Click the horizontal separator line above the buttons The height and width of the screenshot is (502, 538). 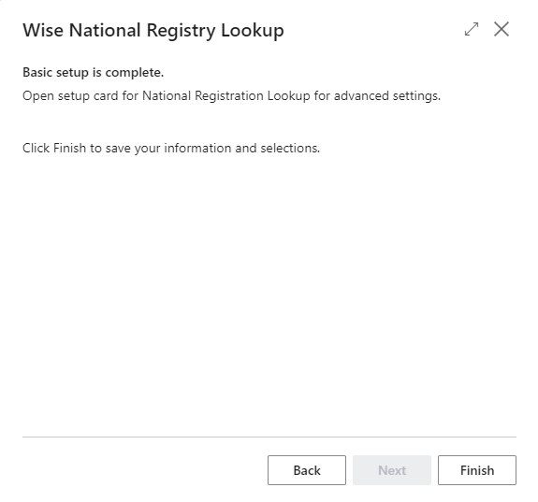(x=269, y=437)
